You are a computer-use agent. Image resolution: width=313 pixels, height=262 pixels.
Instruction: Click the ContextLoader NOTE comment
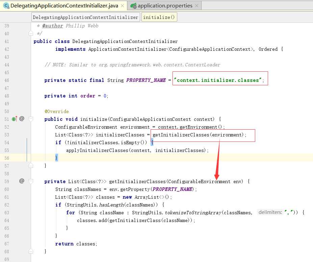coord(132,65)
